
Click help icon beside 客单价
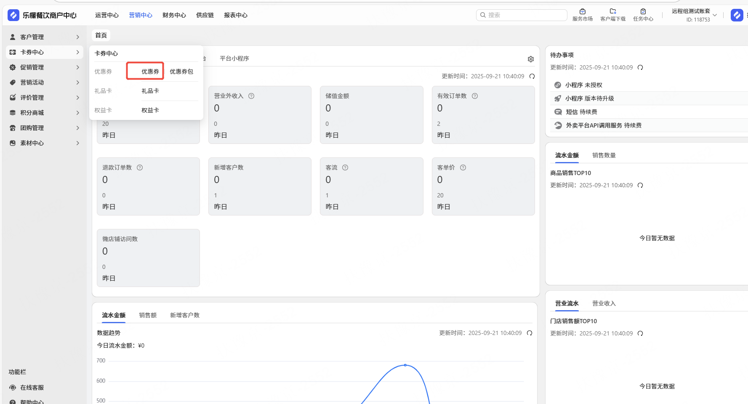[x=463, y=167]
